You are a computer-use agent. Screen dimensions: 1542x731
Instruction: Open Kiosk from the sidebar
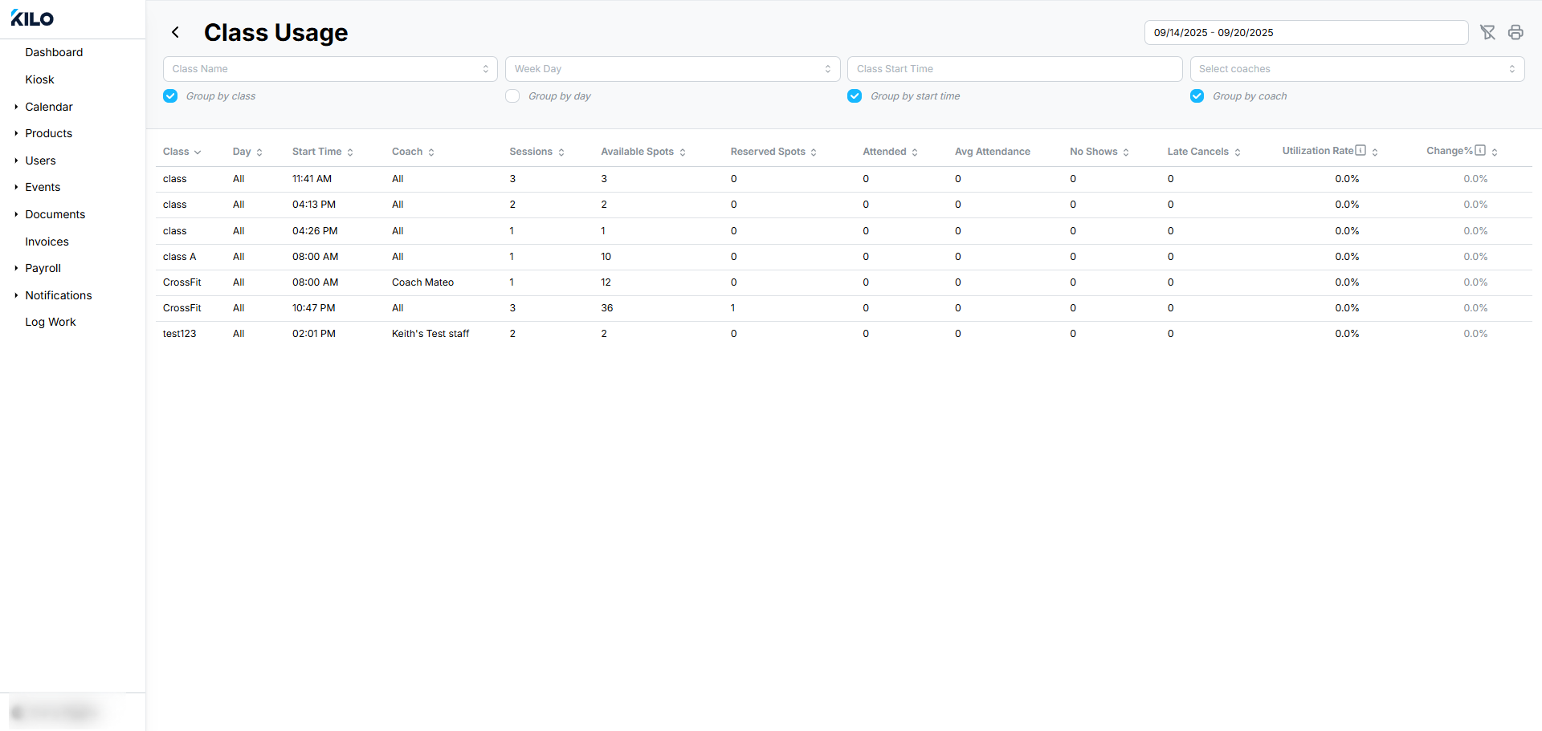pyautogui.click(x=39, y=79)
